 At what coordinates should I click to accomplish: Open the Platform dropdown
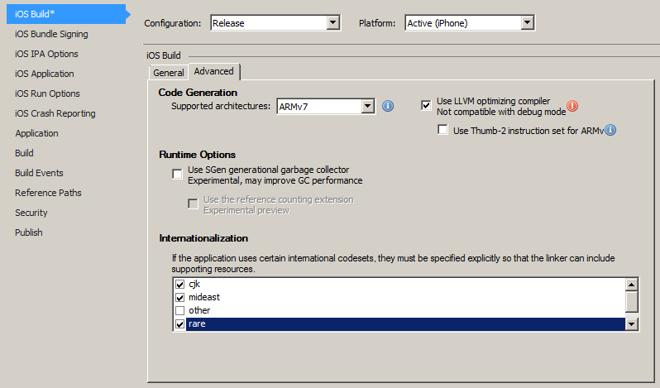(x=528, y=22)
